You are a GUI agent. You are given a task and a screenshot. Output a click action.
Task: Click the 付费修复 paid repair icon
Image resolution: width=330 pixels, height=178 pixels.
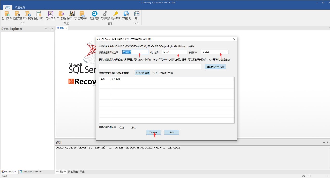(126, 15)
